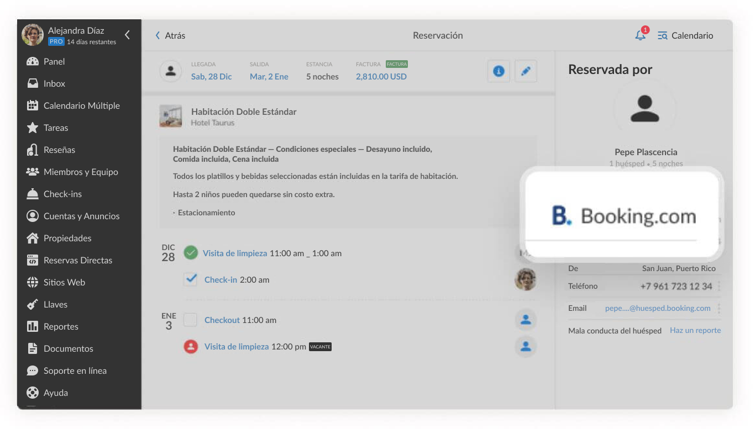Go back with Atrás link

pos(170,35)
